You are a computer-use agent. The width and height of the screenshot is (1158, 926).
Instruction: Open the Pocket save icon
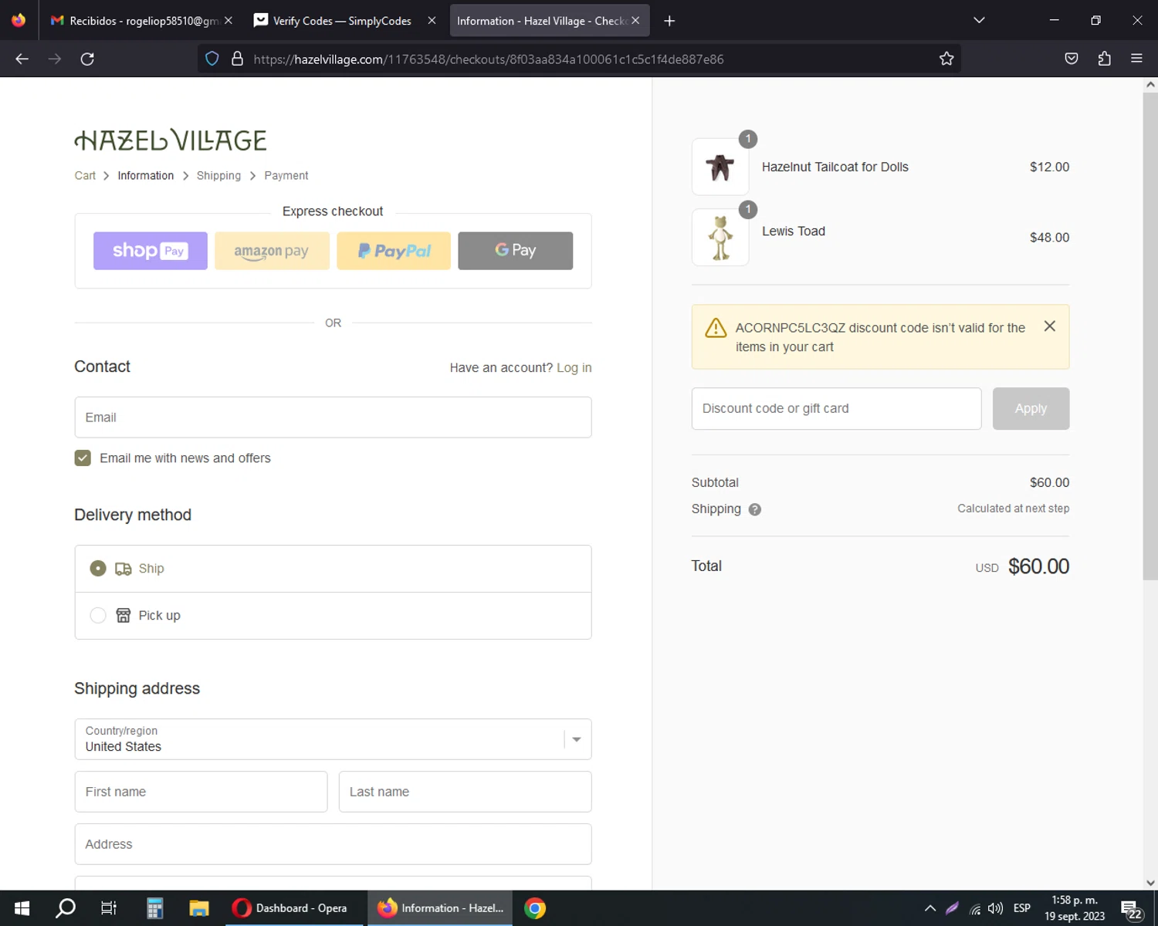coord(1072,59)
